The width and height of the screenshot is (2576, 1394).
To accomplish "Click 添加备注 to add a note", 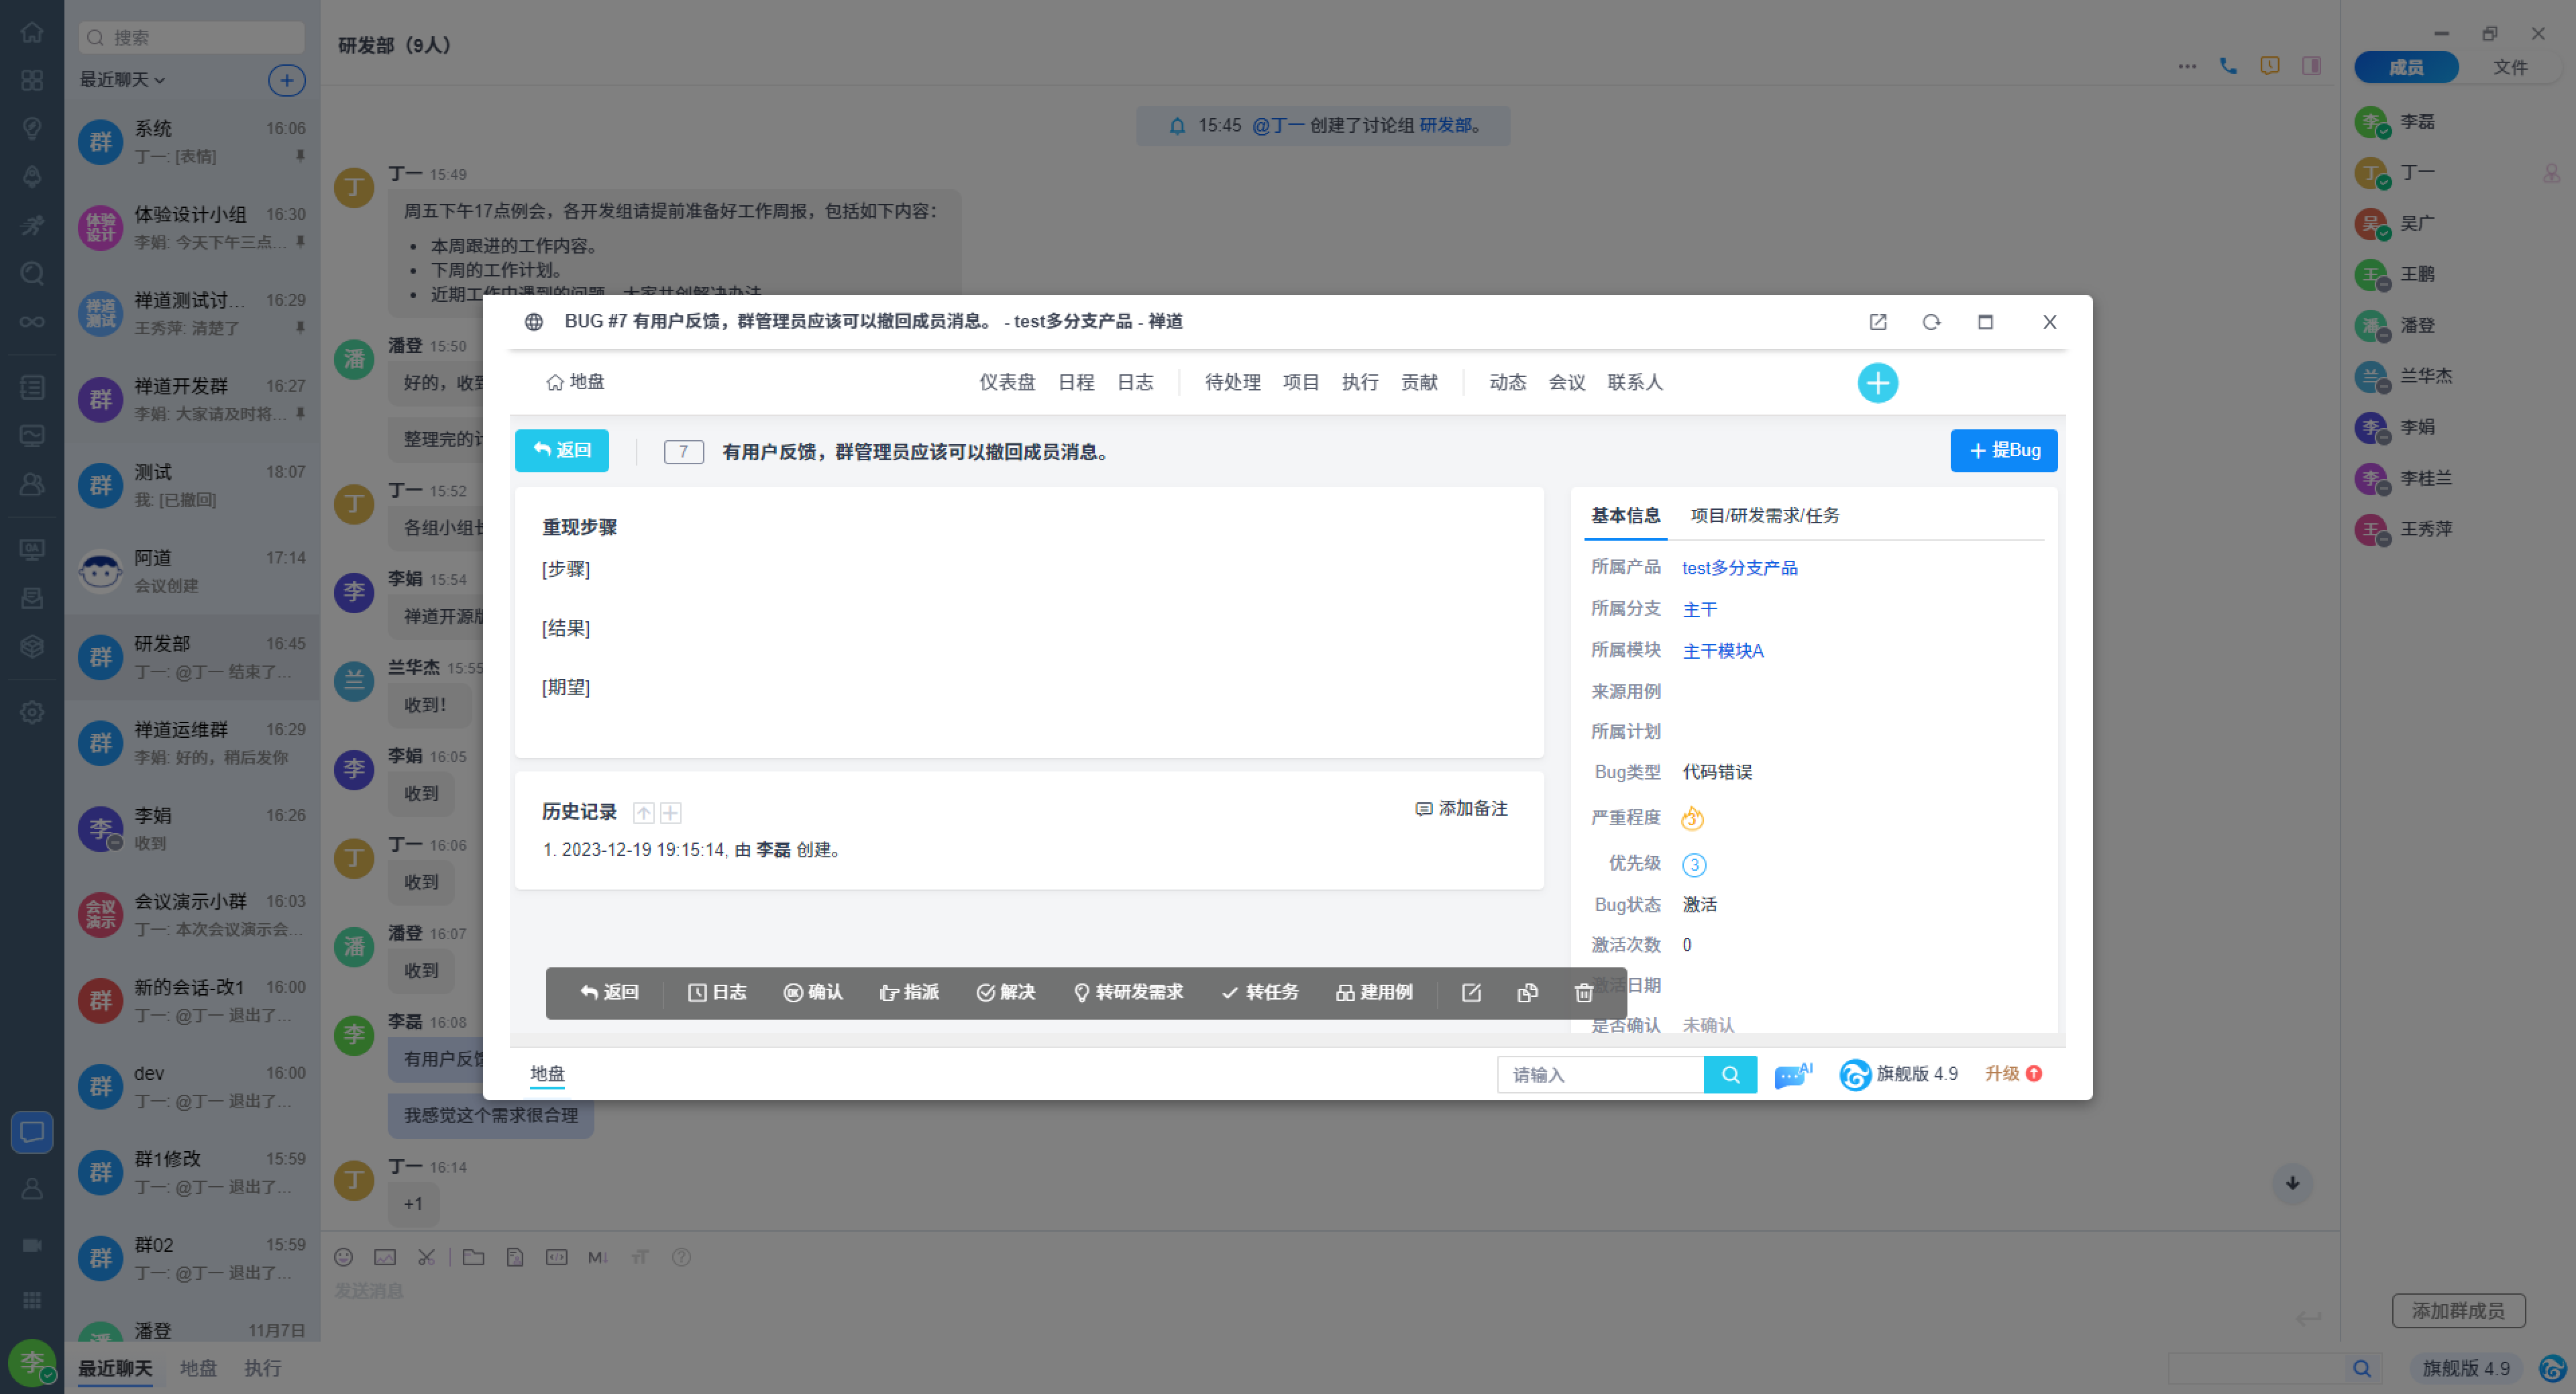I will point(1461,808).
